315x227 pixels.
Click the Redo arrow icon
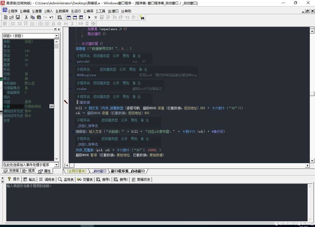click(45, 17)
